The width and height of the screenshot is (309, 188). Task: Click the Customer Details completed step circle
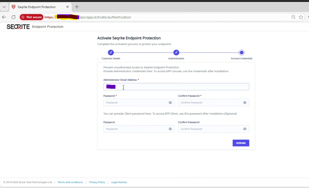click(x=111, y=52)
